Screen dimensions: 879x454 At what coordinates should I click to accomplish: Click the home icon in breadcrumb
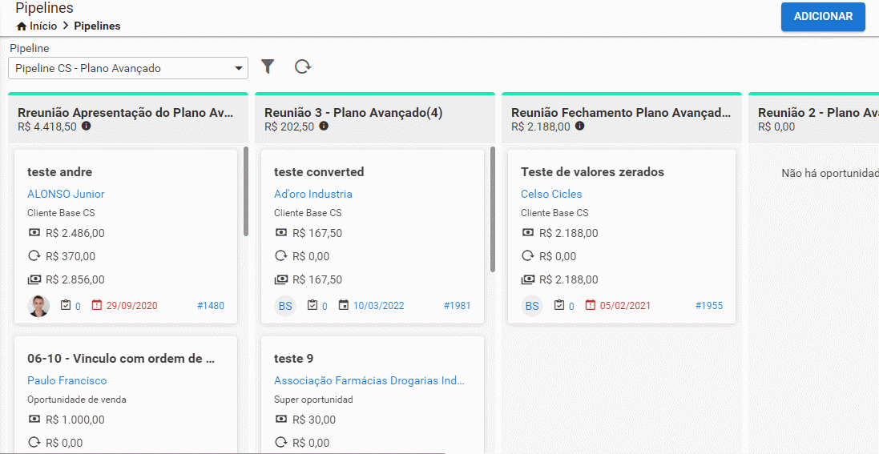22,26
